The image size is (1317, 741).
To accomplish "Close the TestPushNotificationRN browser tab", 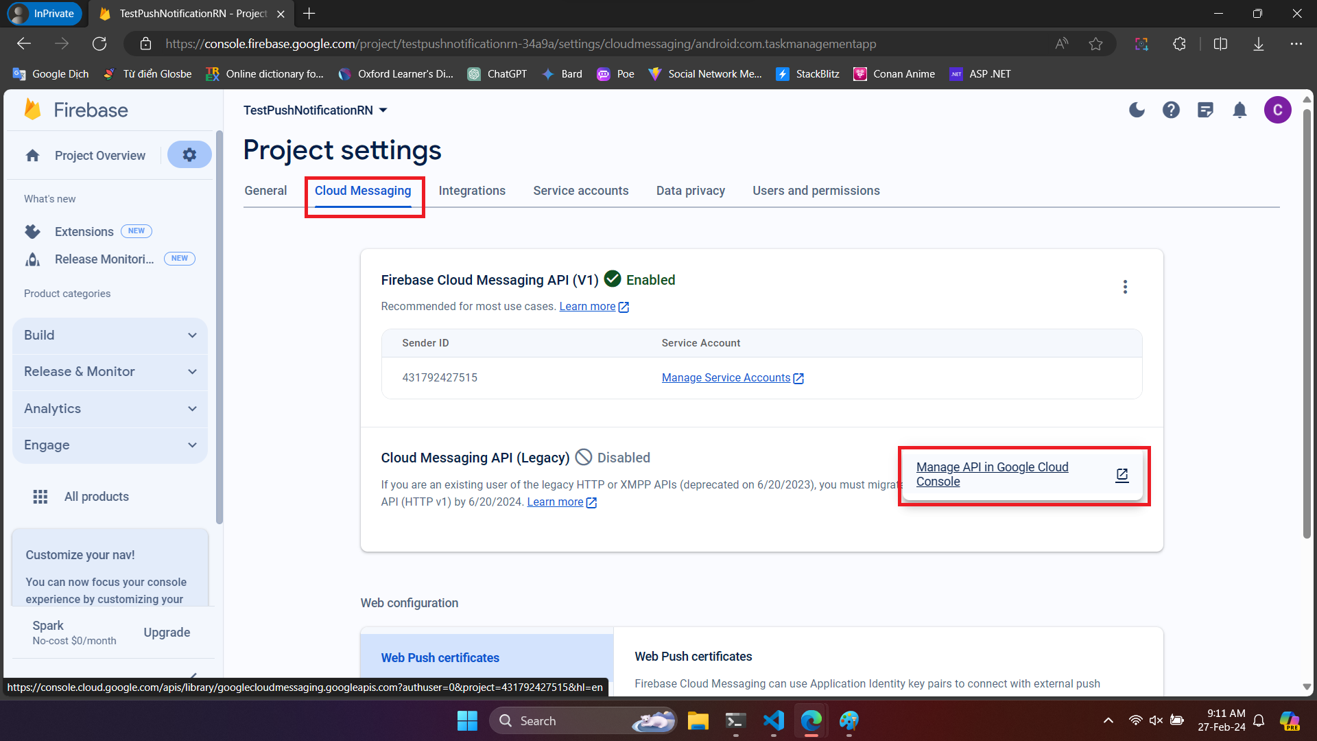I will pyautogui.click(x=281, y=14).
